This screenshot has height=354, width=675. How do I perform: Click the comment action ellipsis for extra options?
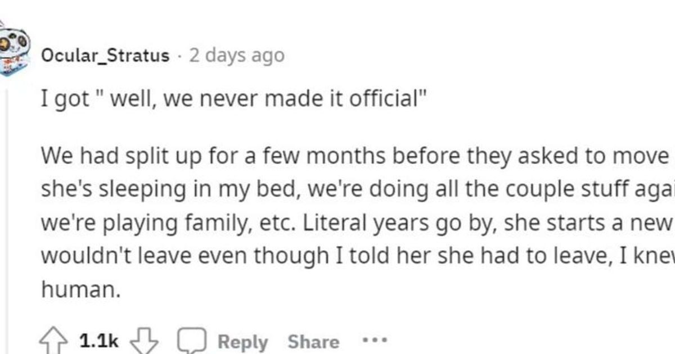pyautogui.click(x=374, y=341)
